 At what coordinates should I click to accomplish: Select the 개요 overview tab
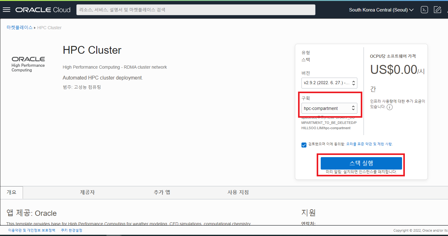click(x=12, y=192)
